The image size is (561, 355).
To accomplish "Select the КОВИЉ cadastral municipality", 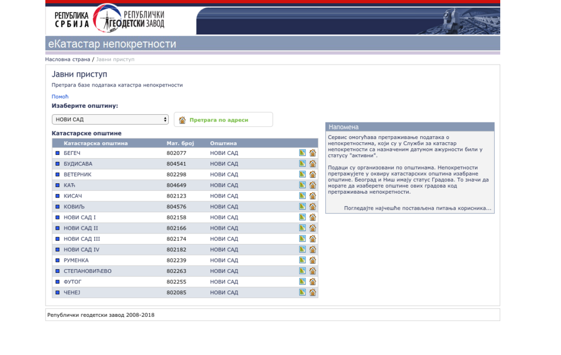I will (x=74, y=206).
